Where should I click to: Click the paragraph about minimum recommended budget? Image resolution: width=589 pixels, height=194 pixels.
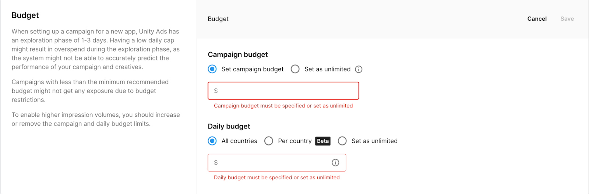tap(90, 91)
